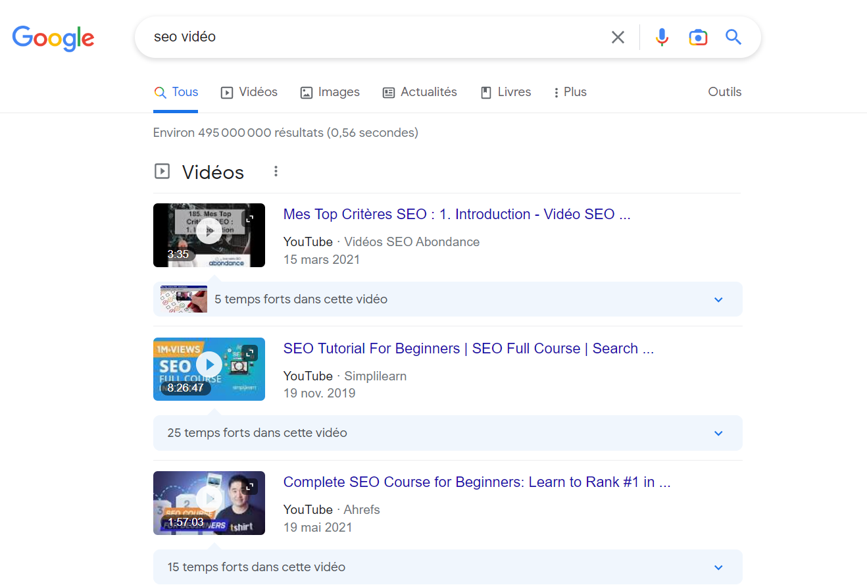The height and width of the screenshot is (585, 867).
Task: Open 'Mes Top Critères SEO : 1. Introduction' link
Action: pos(457,215)
